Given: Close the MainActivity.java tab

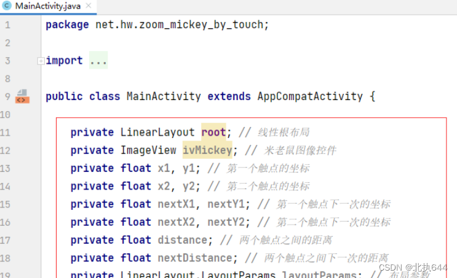Looking at the screenshot, I should click(x=89, y=6).
